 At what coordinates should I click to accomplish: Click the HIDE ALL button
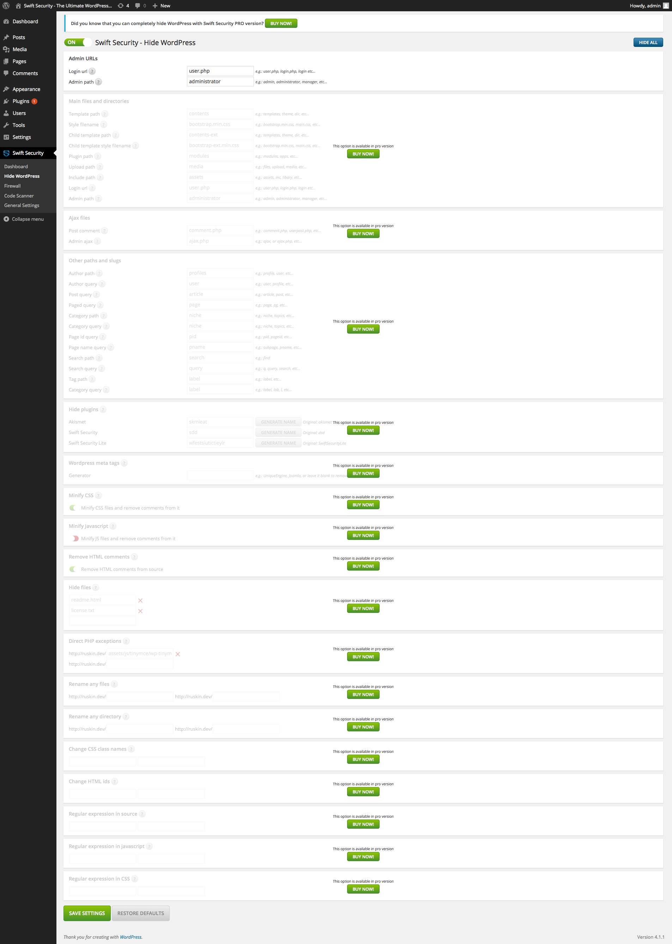tap(648, 43)
